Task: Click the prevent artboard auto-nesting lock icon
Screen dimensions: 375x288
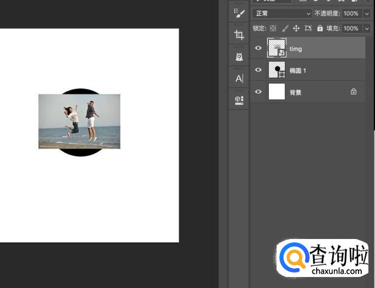Action: pyautogui.click(x=308, y=28)
